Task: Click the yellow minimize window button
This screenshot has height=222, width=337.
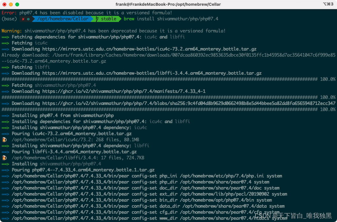Action: 11,4
